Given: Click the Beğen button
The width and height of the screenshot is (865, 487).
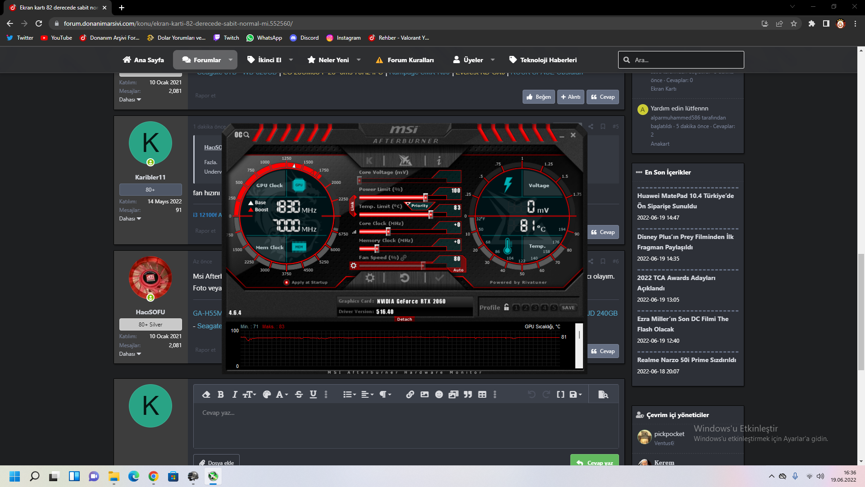Looking at the screenshot, I should pyautogui.click(x=539, y=97).
